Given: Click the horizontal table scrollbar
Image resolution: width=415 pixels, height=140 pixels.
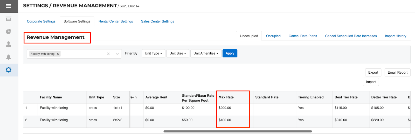Looking at the screenshot, I should point(238,131).
